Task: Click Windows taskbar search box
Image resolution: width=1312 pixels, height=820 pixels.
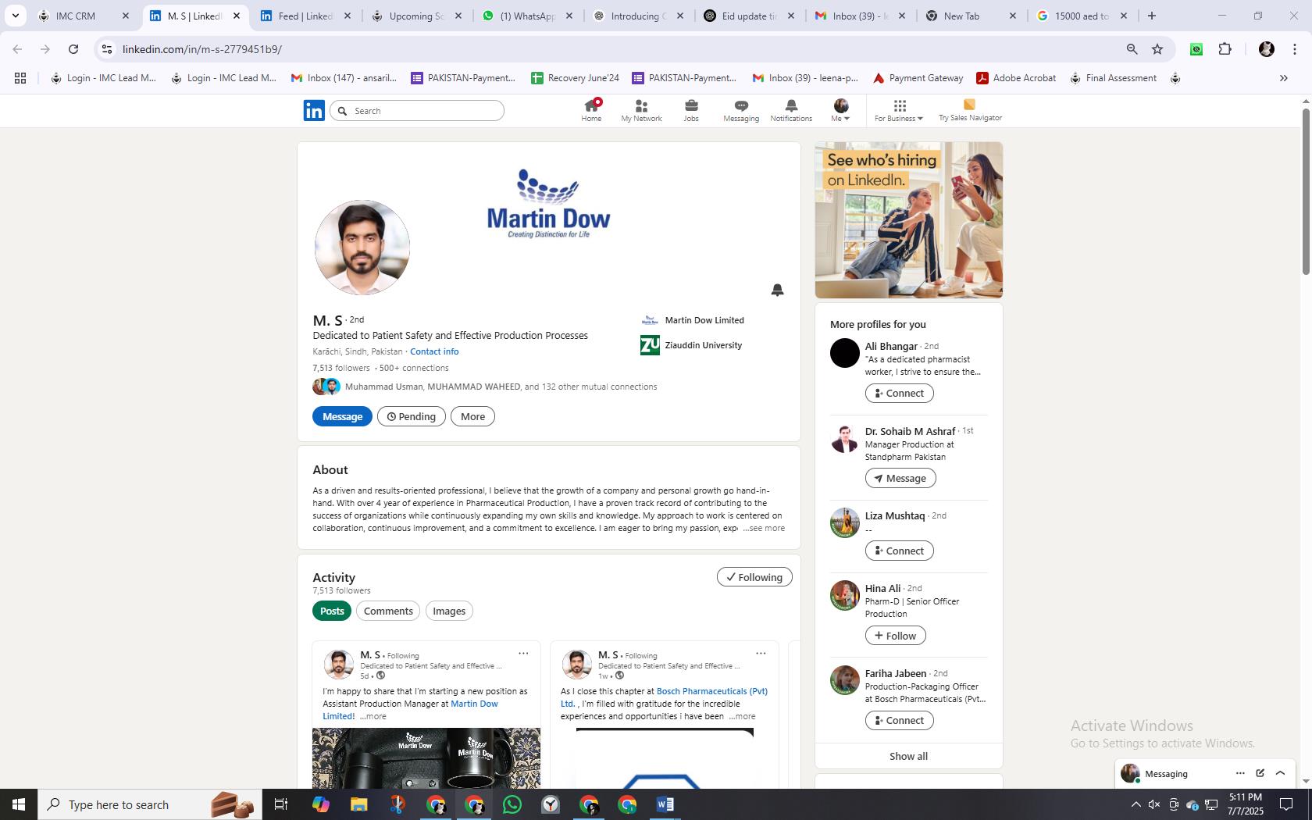Action: pyautogui.click(x=150, y=804)
